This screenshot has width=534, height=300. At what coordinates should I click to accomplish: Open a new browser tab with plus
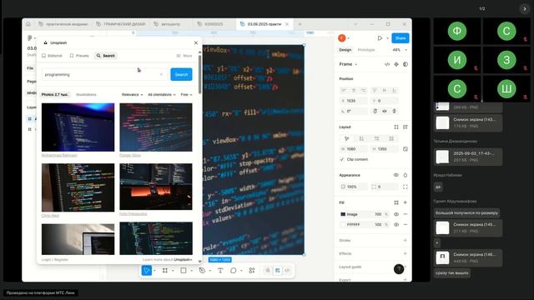tap(300, 24)
